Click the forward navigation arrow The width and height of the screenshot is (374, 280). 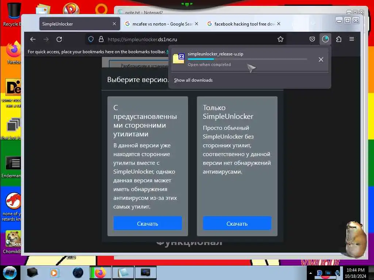[46, 39]
